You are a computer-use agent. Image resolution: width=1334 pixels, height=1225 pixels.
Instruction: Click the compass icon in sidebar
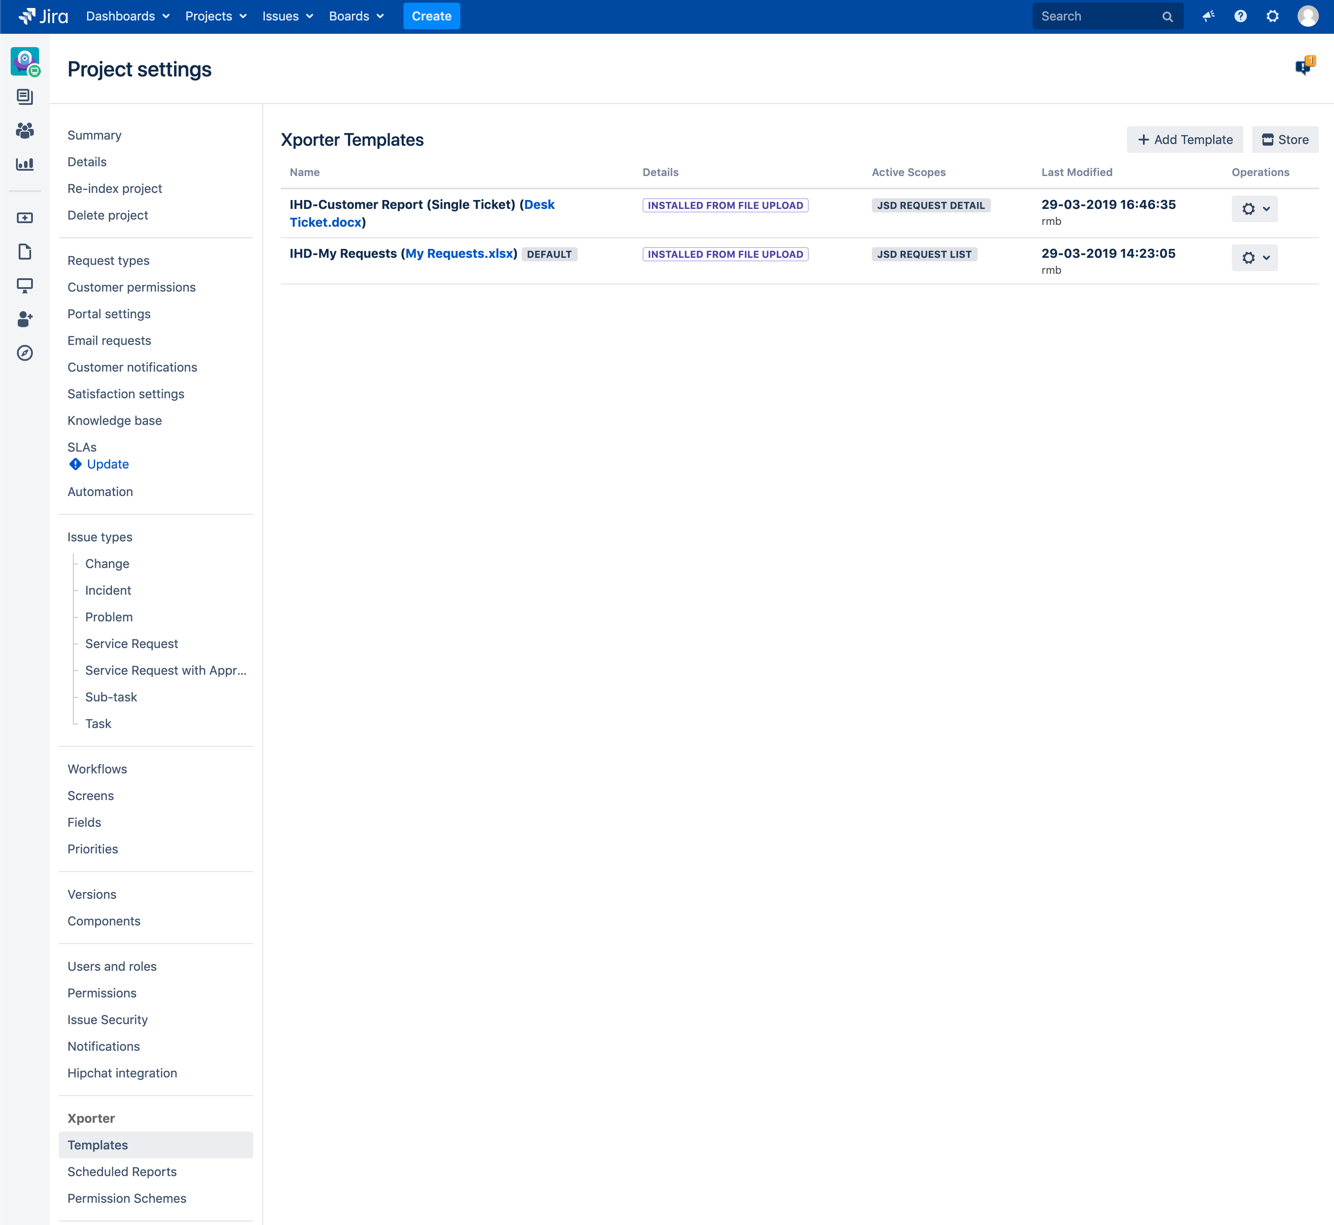(x=24, y=352)
